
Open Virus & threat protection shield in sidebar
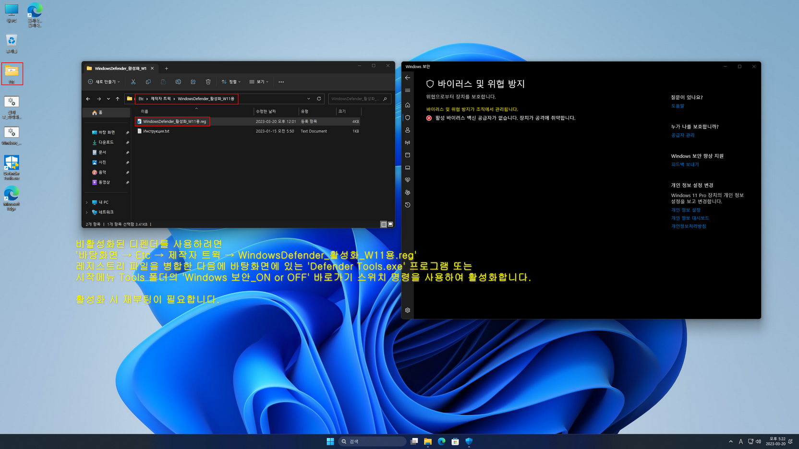(408, 118)
